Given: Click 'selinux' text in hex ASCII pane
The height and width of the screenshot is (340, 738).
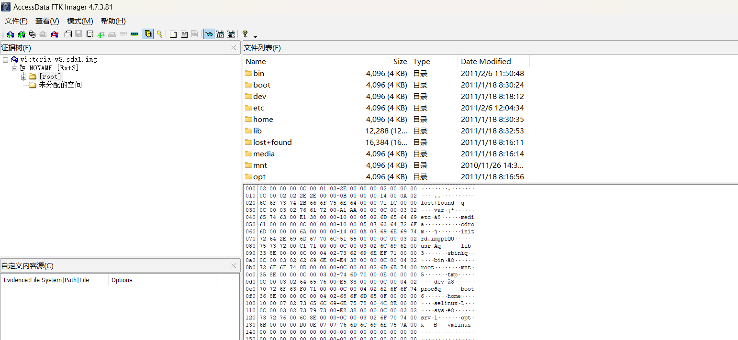Looking at the screenshot, I should pos(446,303).
